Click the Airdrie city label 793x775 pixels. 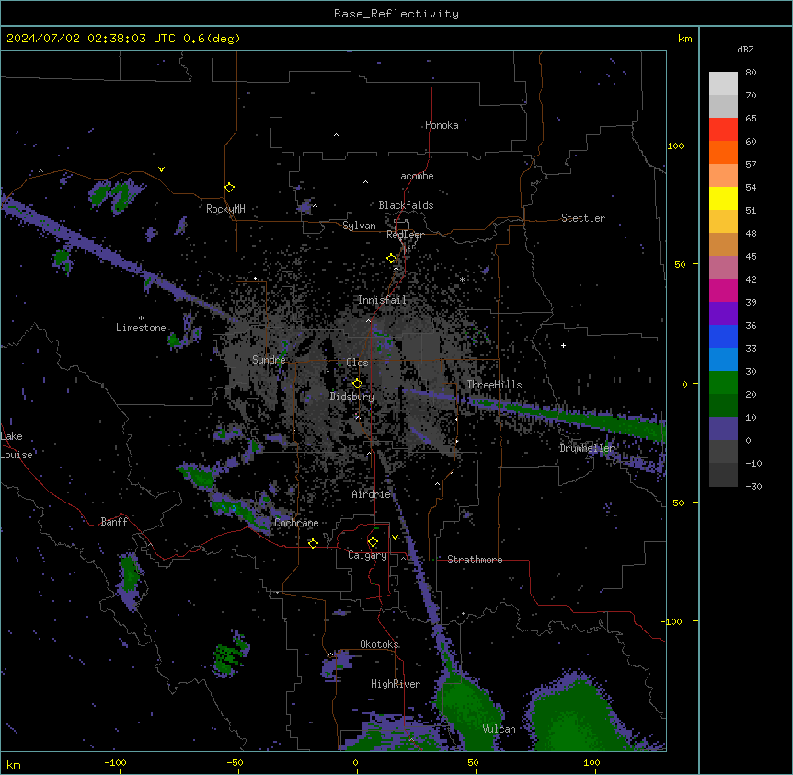click(372, 494)
